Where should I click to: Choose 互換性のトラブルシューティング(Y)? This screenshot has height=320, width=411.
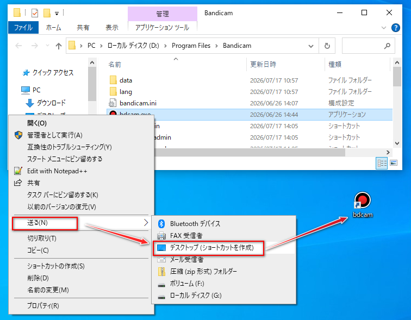tap(81, 147)
